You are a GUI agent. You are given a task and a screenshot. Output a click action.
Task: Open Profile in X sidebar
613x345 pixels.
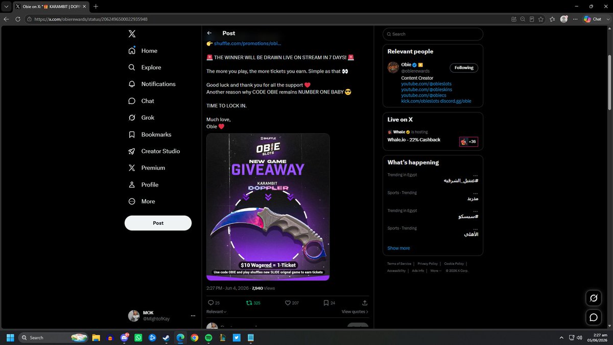144,185
